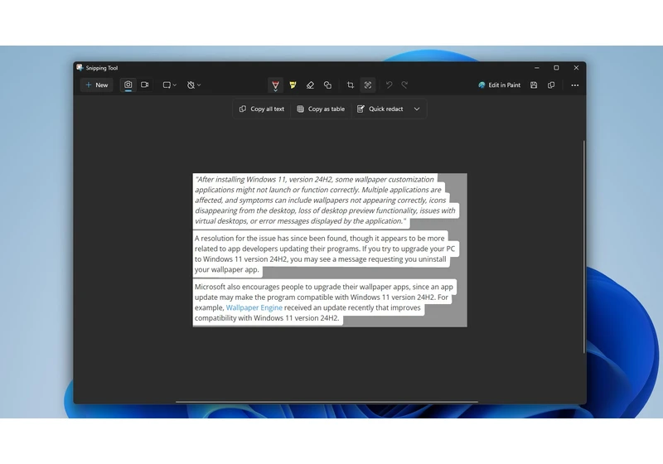Click Copy as table
This screenshot has height=464, width=663.
point(321,109)
